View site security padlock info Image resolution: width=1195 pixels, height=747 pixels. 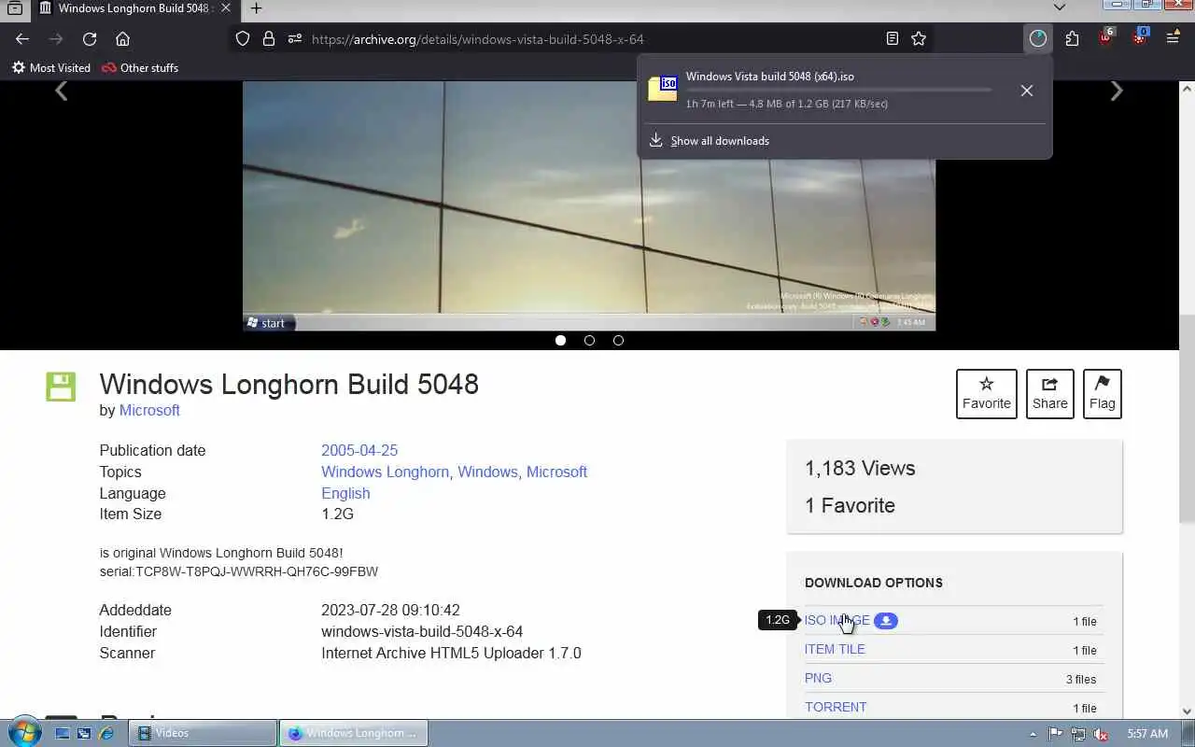pyautogui.click(x=269, y=39)
